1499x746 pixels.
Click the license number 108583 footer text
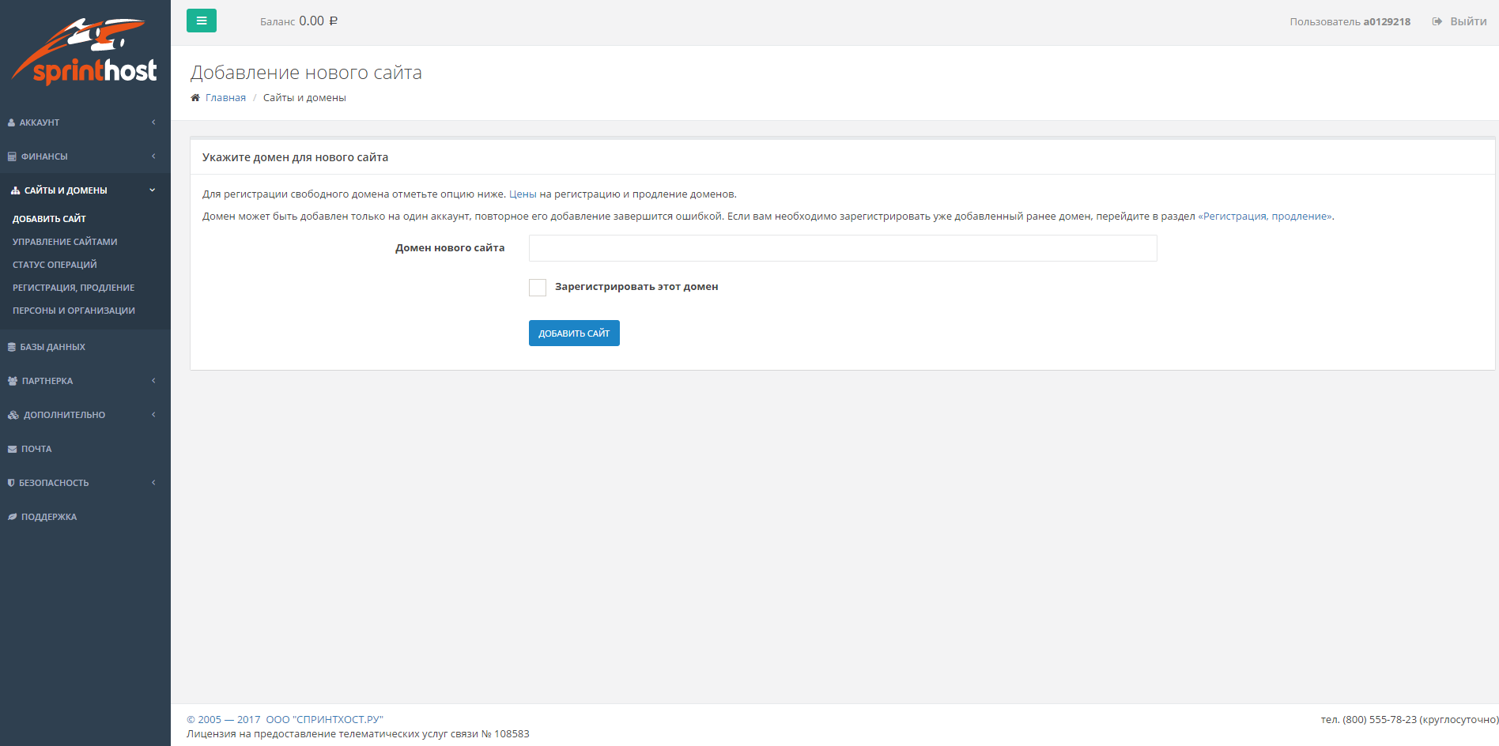pyautogui.click(x=512, y=734)
